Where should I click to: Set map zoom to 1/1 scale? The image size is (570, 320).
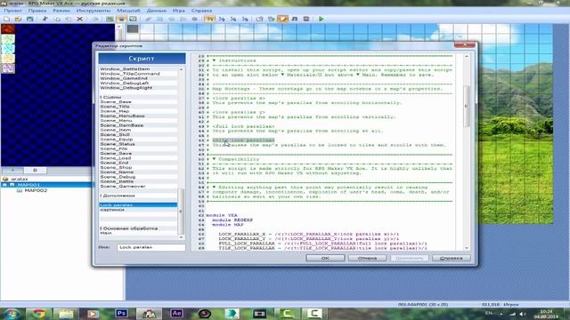[x=210, y=19]
